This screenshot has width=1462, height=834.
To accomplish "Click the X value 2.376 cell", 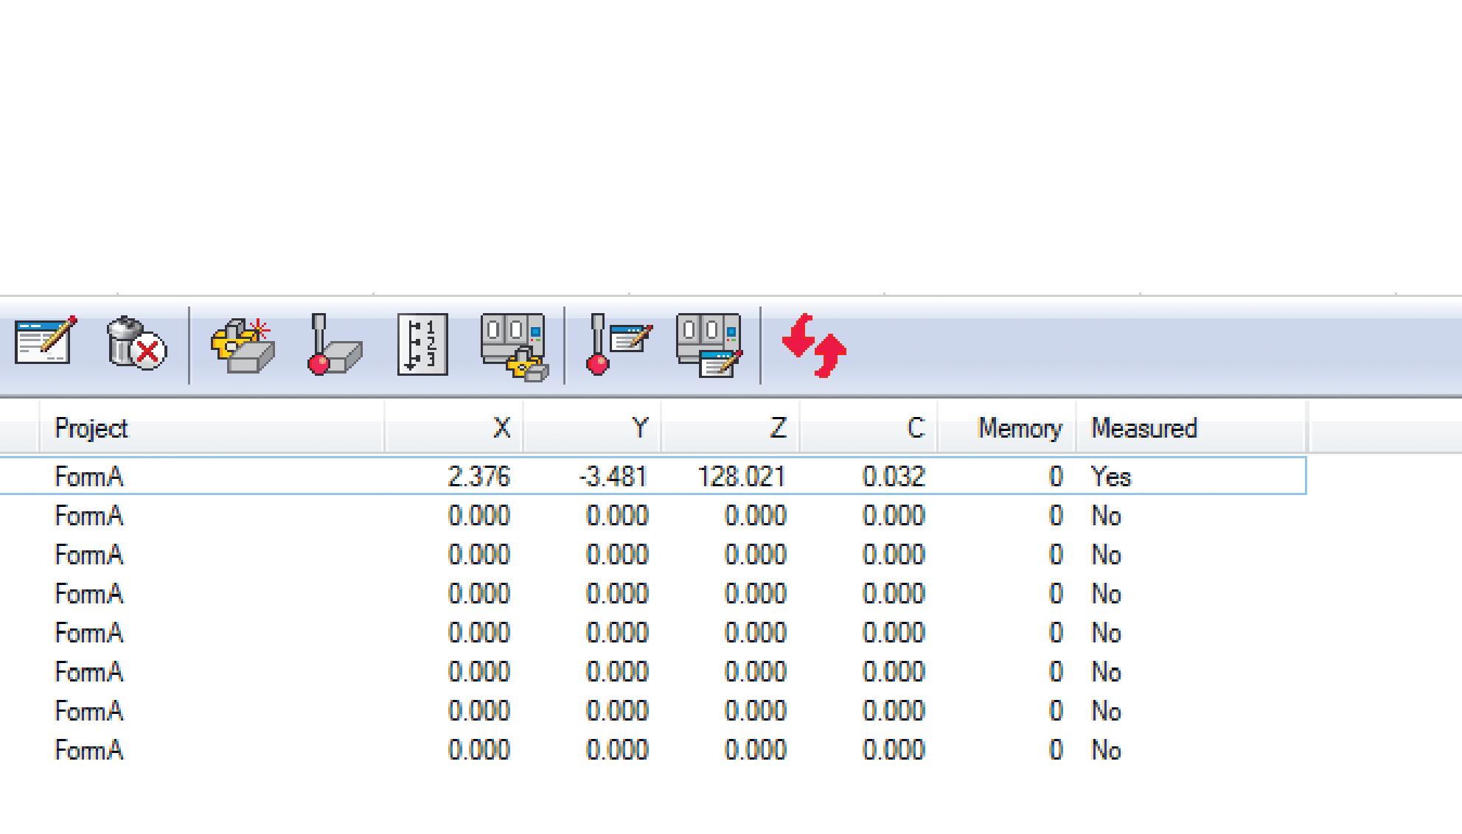I will pyautogui.click(x=478, y=477).
